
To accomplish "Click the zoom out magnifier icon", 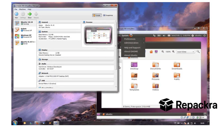I will point(163,52).
